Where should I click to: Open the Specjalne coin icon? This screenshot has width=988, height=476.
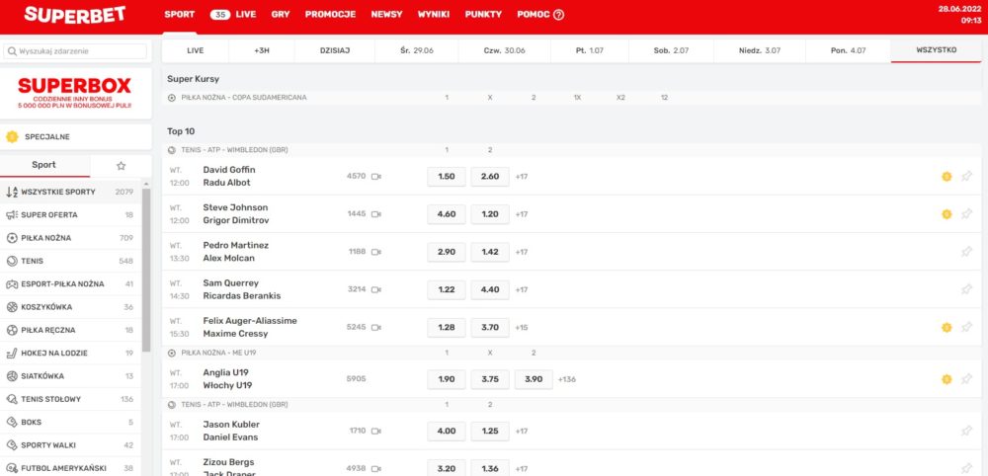(11, 136)
